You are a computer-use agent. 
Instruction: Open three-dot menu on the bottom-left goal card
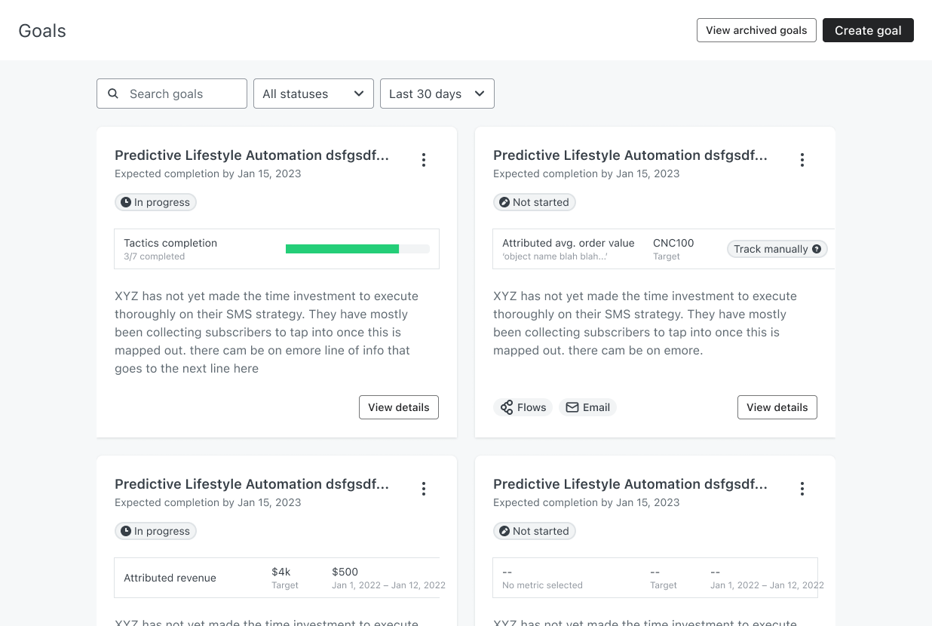click(x=424, y=489)
